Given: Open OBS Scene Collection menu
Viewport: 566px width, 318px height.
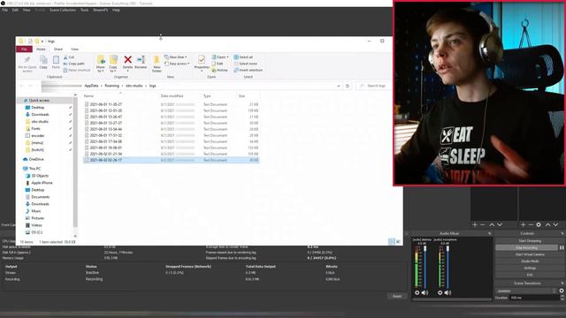Looking at the screenshot, I should pos(63,10).
